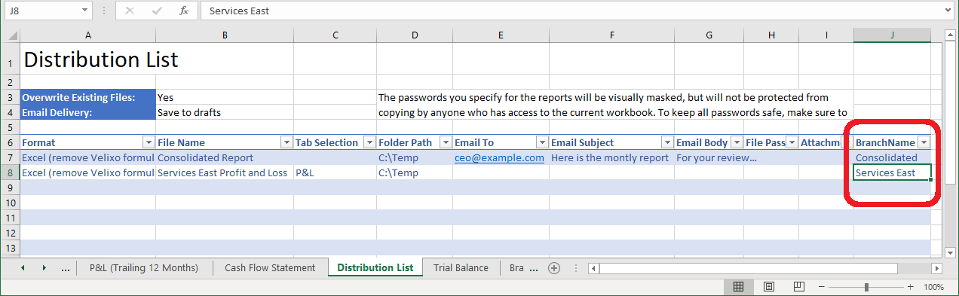Select the Consolidated BranchName cell
Viewport: 959px width, 296px height.
(x=892, y=157)
